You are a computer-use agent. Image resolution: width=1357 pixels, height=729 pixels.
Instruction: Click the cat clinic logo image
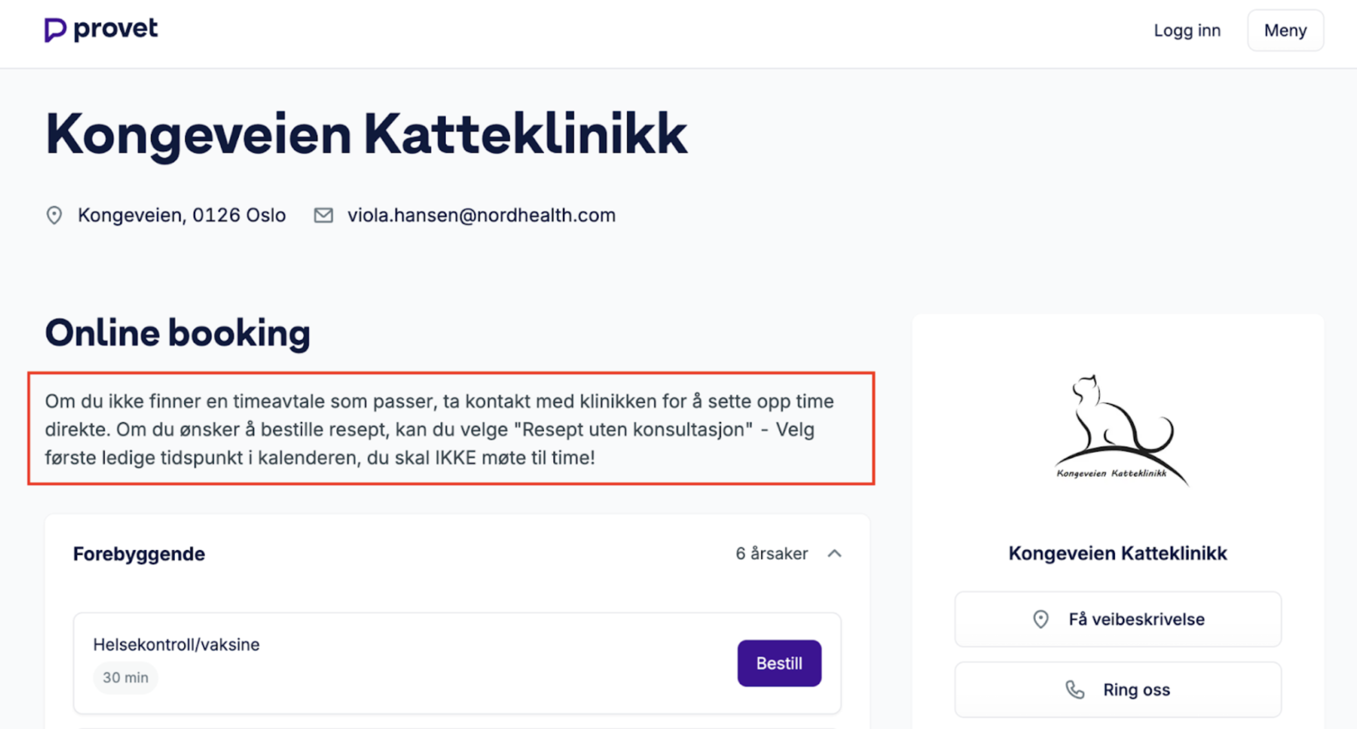click(1118, 429)
